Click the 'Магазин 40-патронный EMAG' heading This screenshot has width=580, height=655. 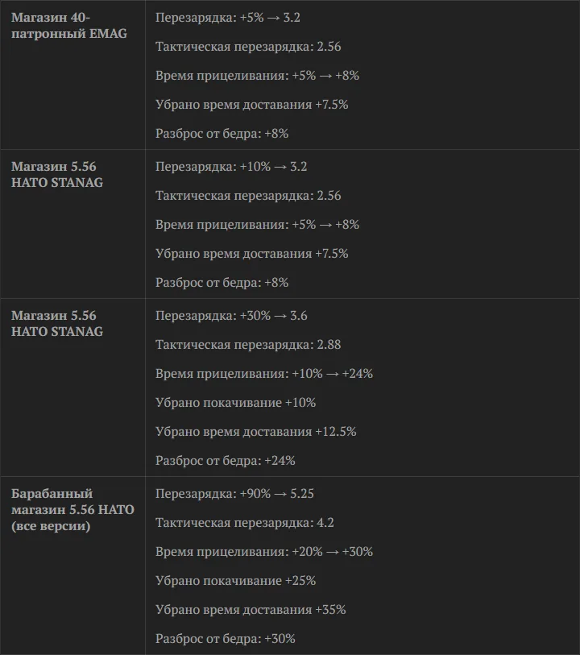tap(69, 25)
